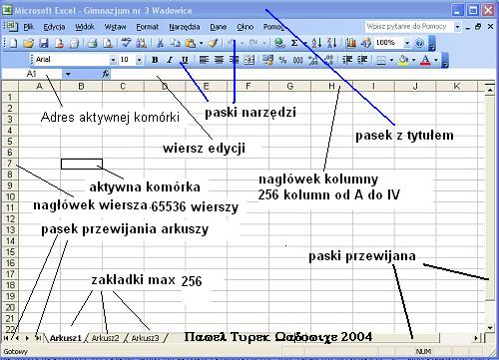Print the worksheet using the printer icon
The height and width of the screenshot is (360, 499).
point(92,43)
